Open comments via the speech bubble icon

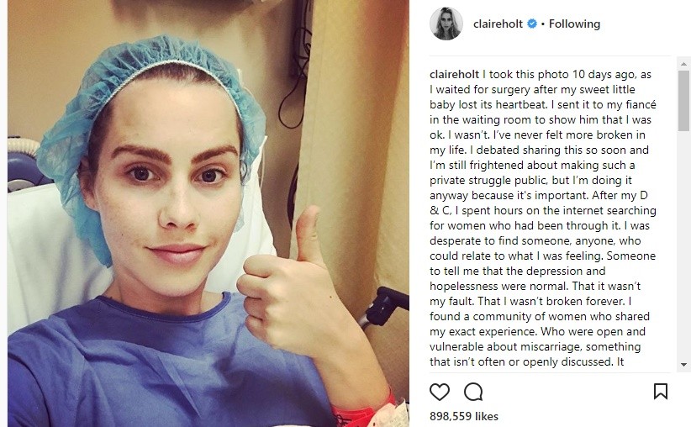point(473,392)
